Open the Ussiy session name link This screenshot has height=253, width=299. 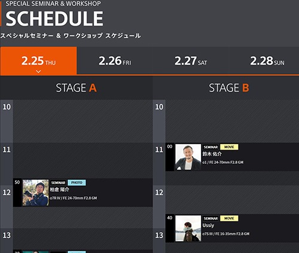click(x=208, y=225)
